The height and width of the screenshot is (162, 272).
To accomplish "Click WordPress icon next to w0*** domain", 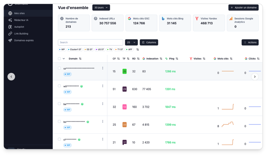I will (82, 86).
